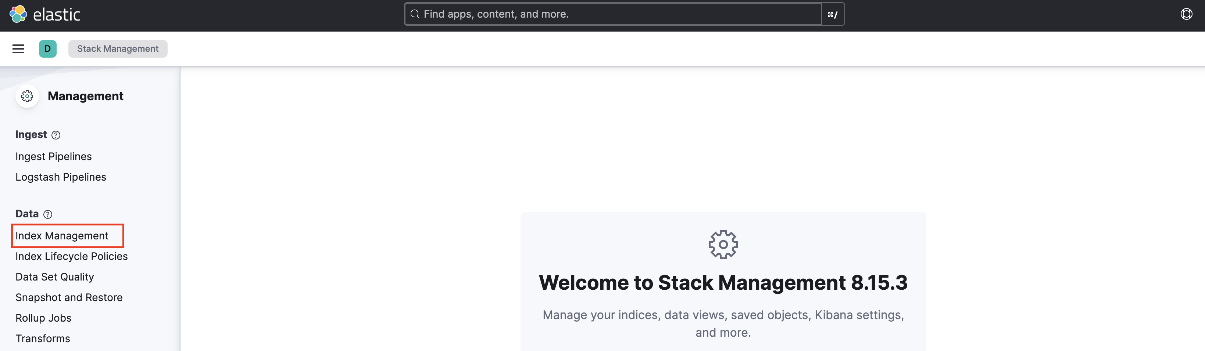The height and width of the screenshot is (351, 1205).
Task: Click the help icon next to Data
Action: [x=47, y=214]
